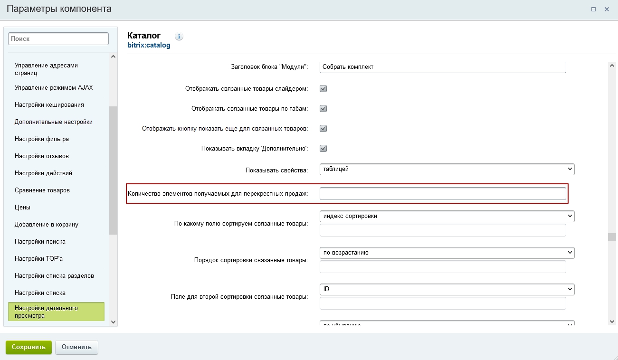The width and height of the screenshot is (618, 360).
Task: Click the info icon next to Каталог
Action: coord(179,37)
